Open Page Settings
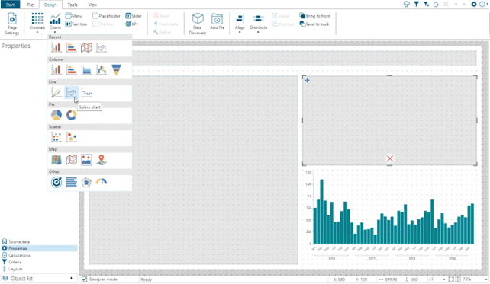490x284 pixels. pyautogui.click(x=12, y=24)
